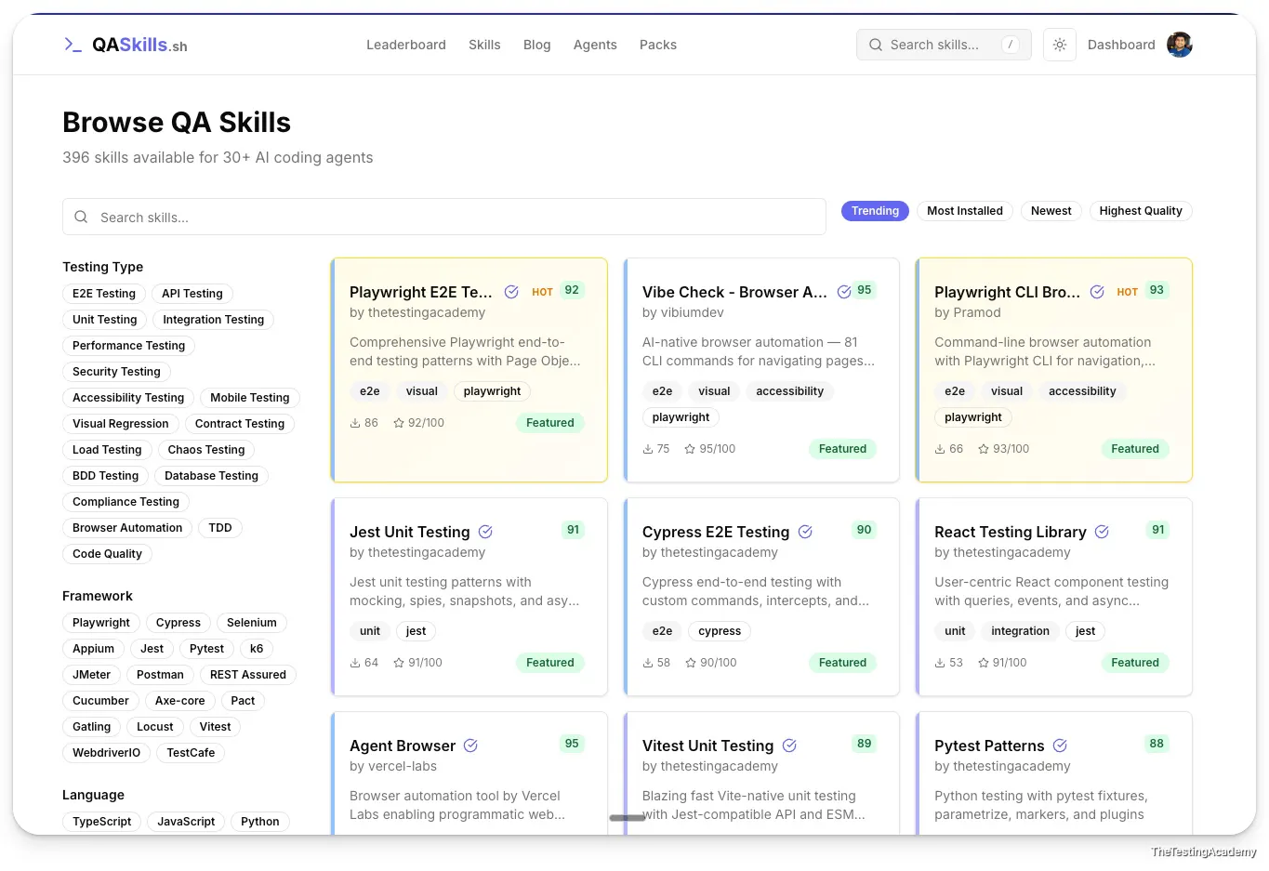Toggle the Visual Regression filter chip
The height and width of the screenshot is (871, 1269).
[x=121, y=424]
